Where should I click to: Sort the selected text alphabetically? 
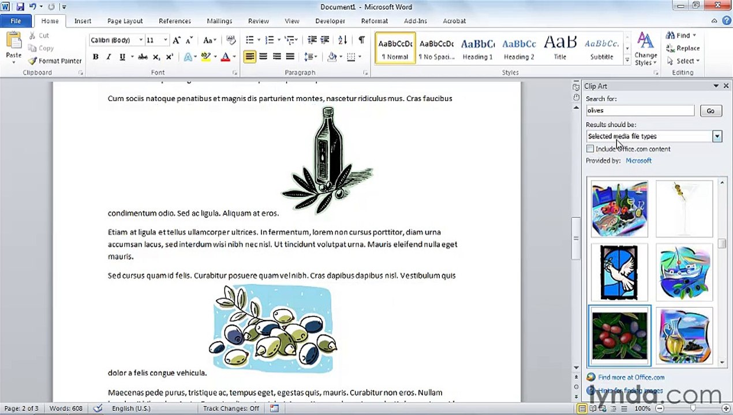343,40
